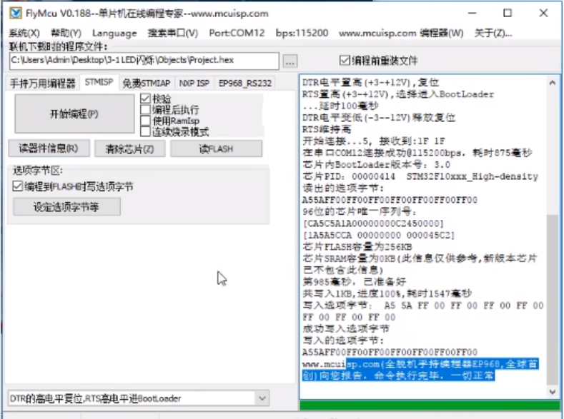Click 设定选项字节等 button
The image size is (564, 419).
66,207
